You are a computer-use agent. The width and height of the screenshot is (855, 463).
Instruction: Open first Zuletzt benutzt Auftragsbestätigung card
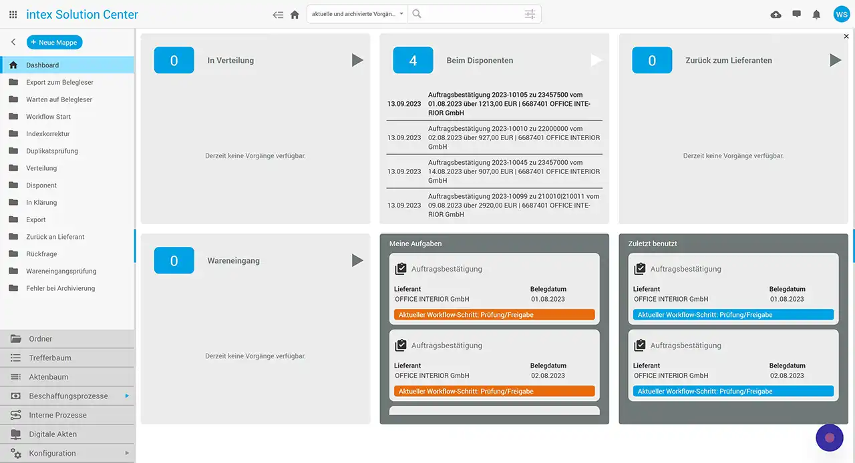click(733, 292)
